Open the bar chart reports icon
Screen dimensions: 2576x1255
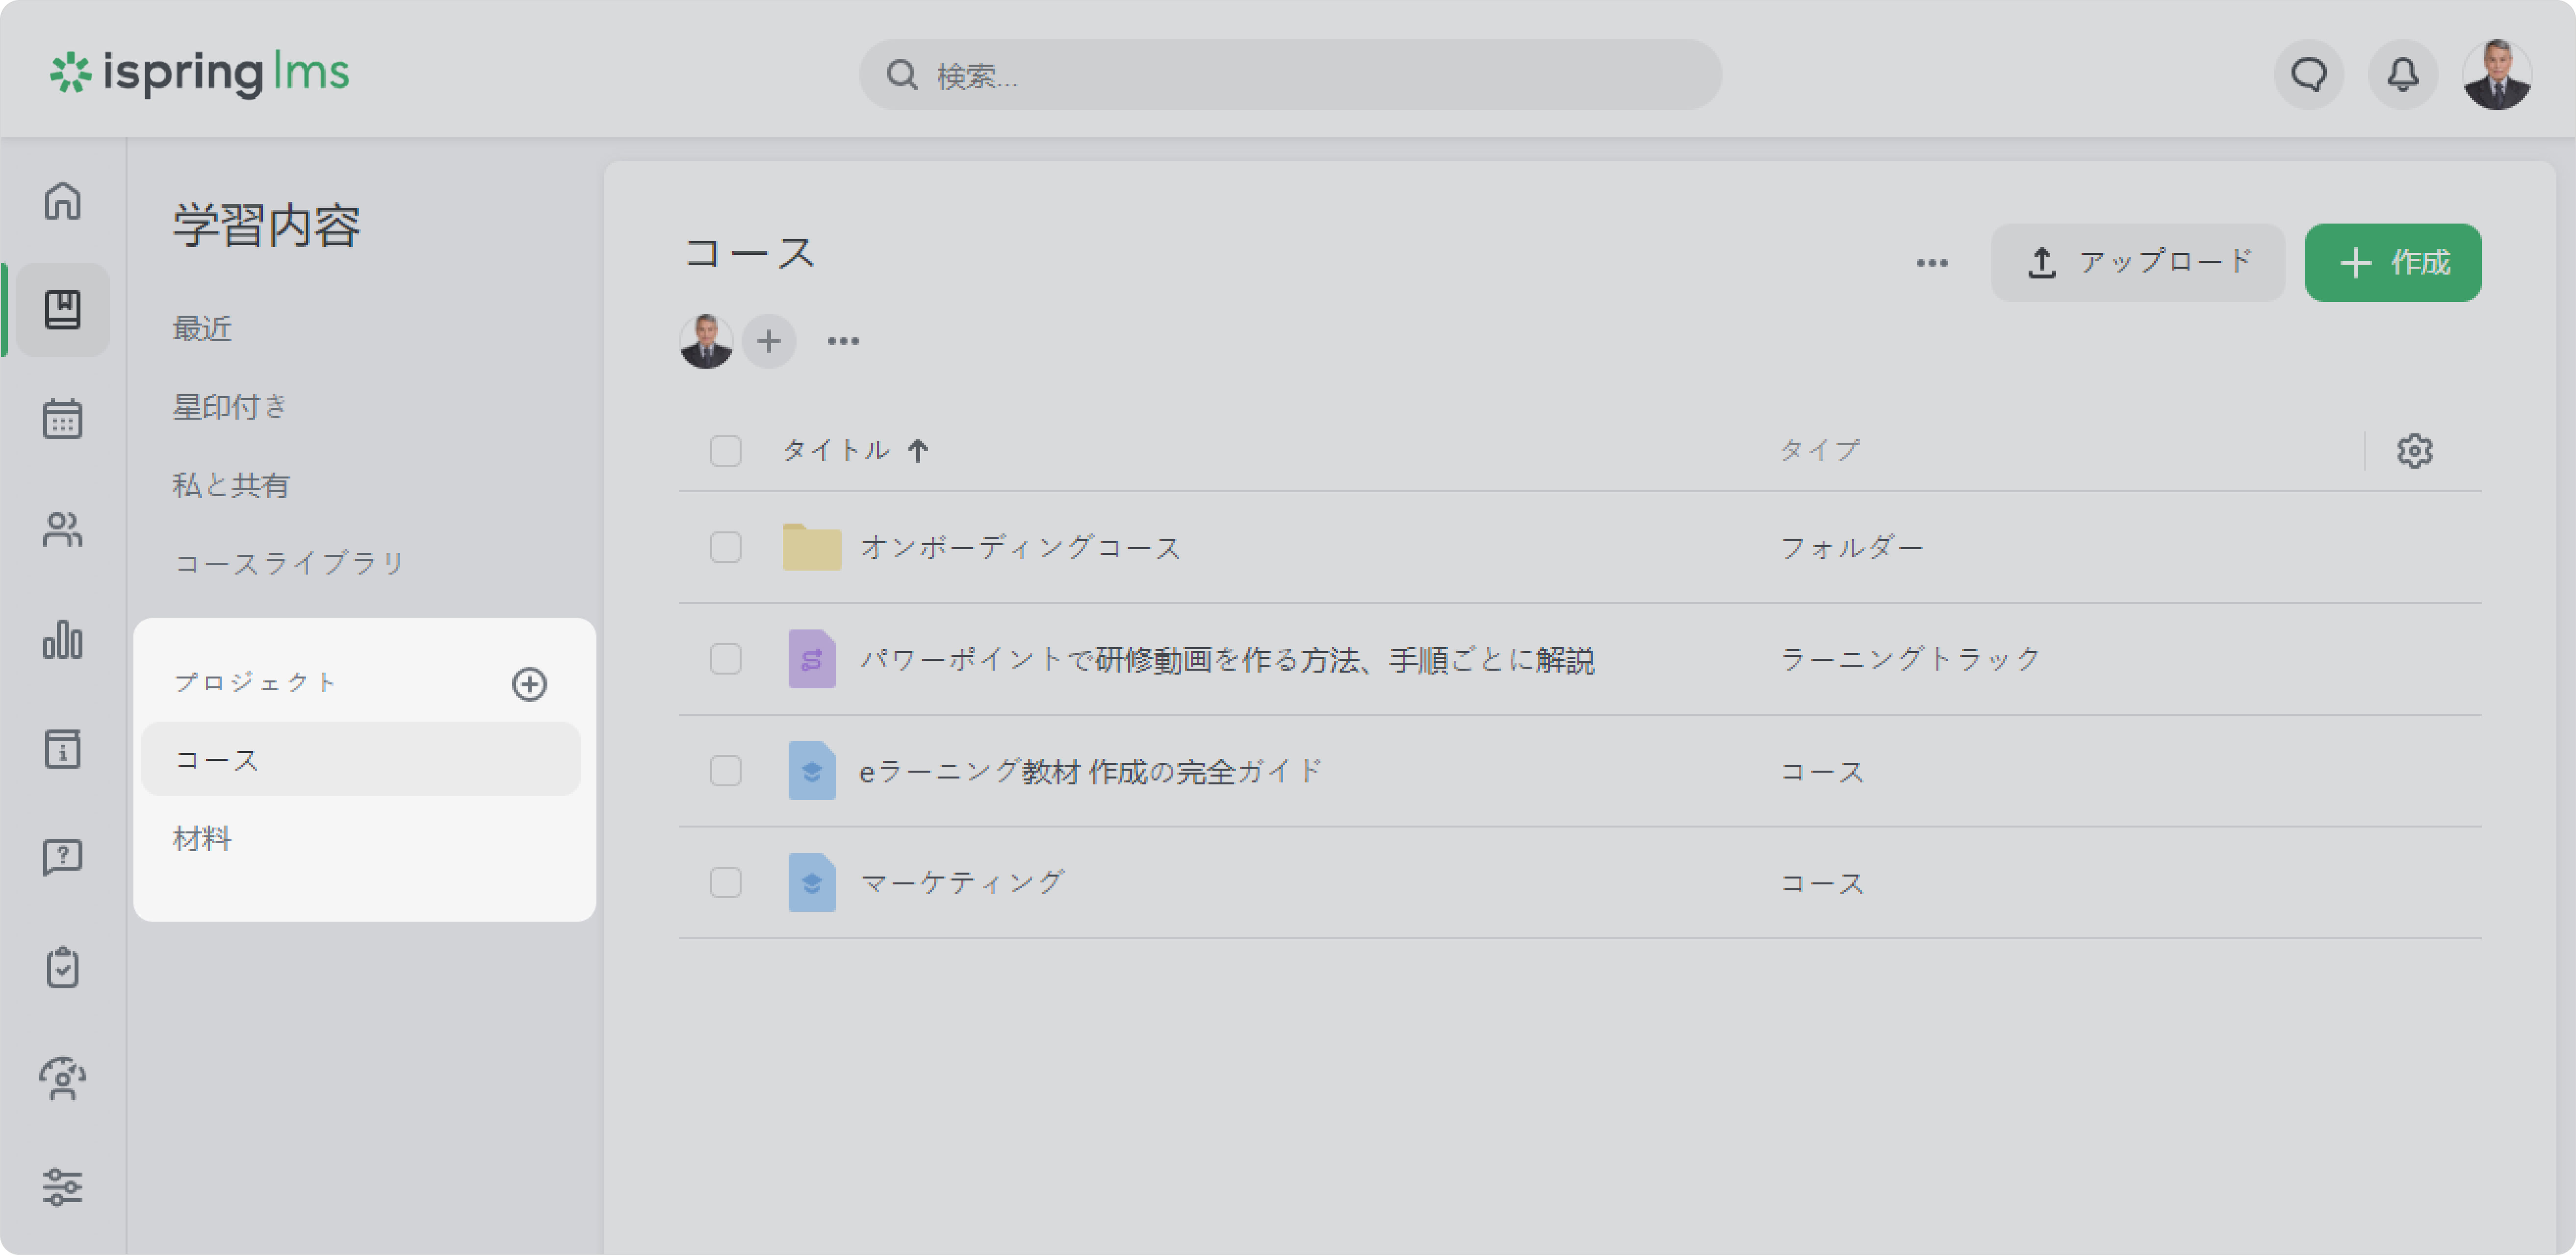pos(62,639)
